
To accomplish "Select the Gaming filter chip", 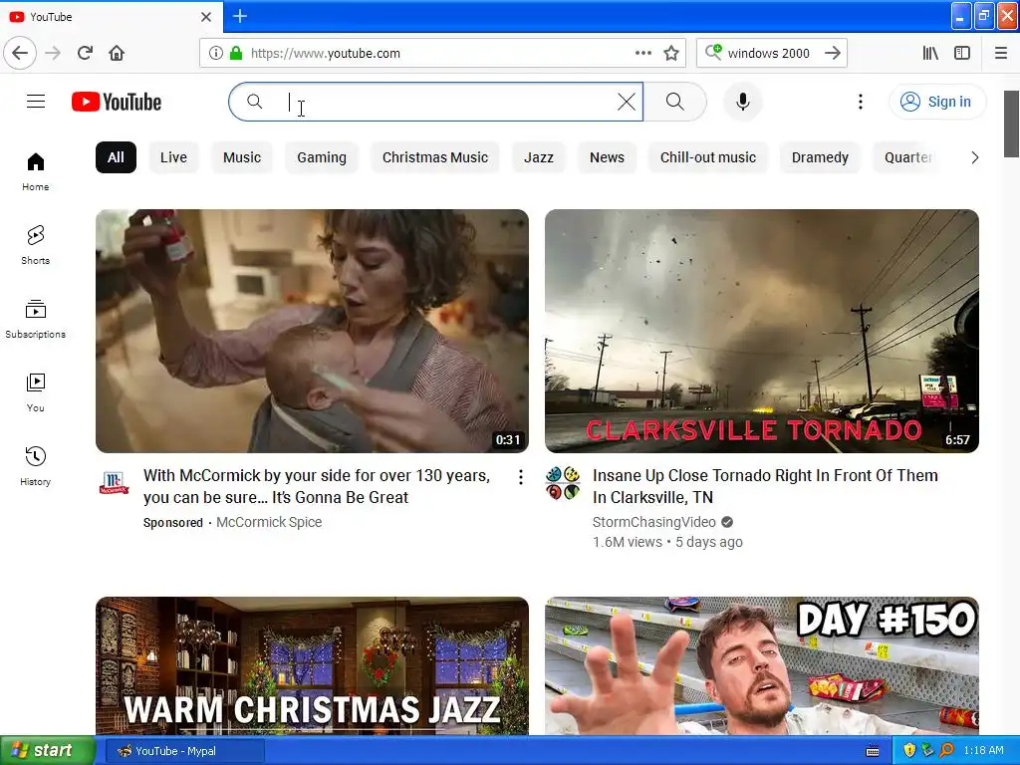I will pyautogui.click(x=322, y=157).
